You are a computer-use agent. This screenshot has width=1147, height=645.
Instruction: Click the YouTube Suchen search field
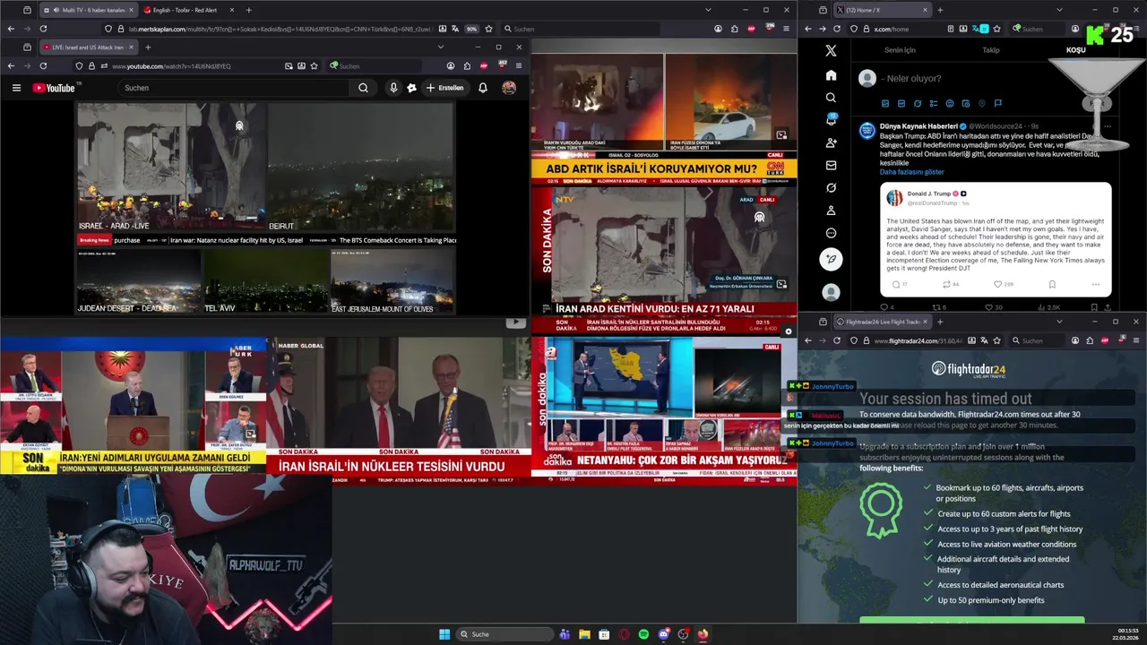pos(235,88)
